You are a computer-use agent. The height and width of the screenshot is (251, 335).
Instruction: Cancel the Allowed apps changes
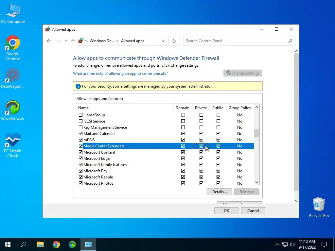[x=253, y=211]
